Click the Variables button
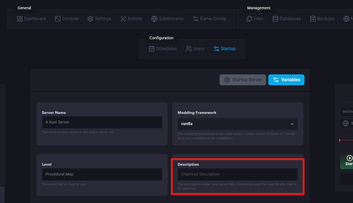 point(286,80)
